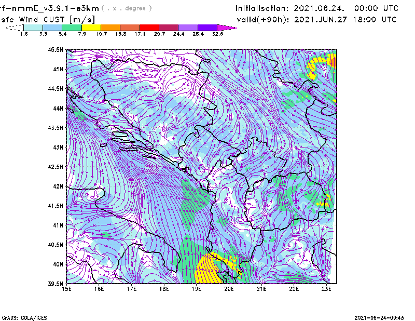Click the "44N" latitude label
Viewport: 415px width, 321px height.
pyautogui.click(x=58, y=108)
